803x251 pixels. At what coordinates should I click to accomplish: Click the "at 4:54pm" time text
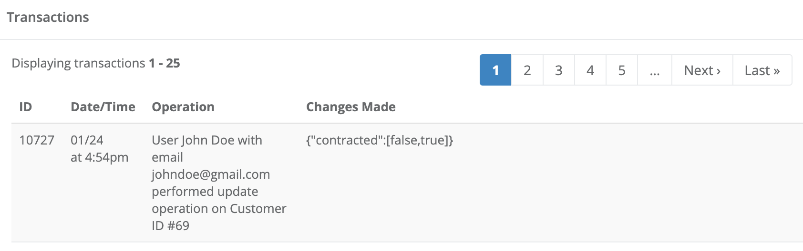pyautogui.click(x=100, y=157)
